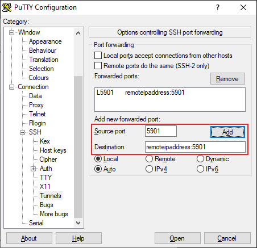The height and width of the screenshot is (248, 257).
Task: Select Bugs in category tree
Action: (47, 205)
